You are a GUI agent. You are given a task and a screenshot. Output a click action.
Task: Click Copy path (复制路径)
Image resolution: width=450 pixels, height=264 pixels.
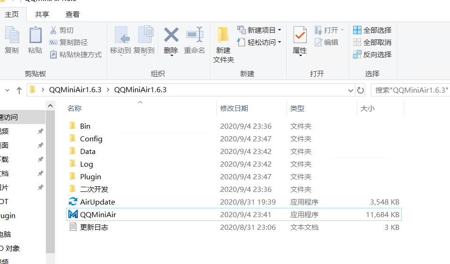pos(68,43)
